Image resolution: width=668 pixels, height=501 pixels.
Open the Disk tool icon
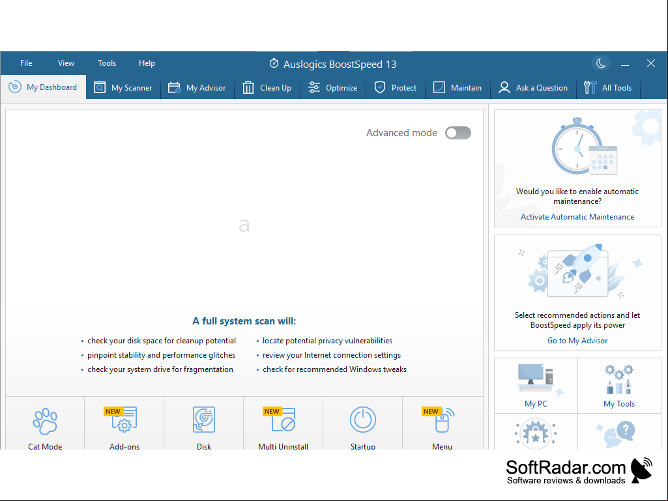point(204,420)
